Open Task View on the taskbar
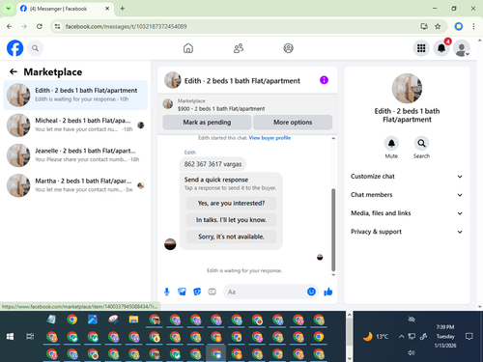The height and width of the screenshot is (362, 483). (30, 337)
